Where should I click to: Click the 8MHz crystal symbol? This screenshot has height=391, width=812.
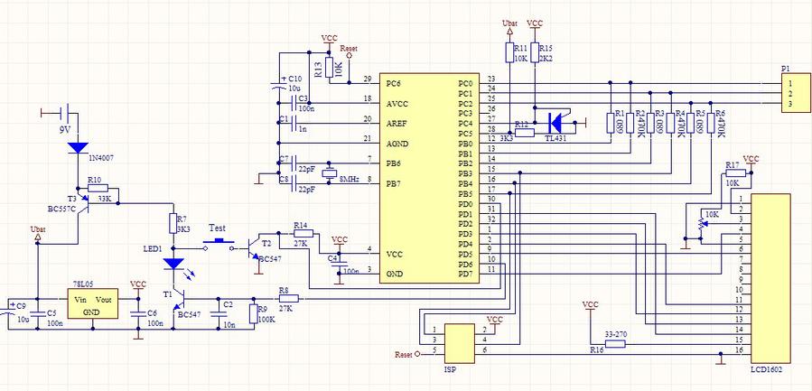[330, 172]
